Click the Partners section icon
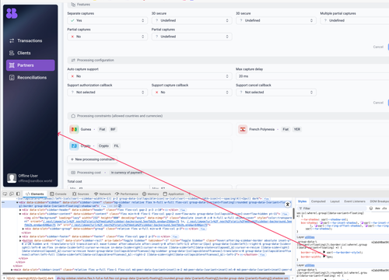 pos(12,65)
